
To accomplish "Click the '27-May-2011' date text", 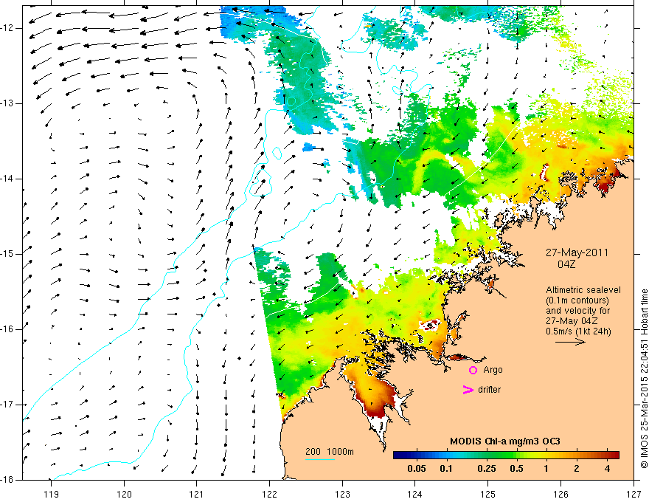I will pos(577,252).
